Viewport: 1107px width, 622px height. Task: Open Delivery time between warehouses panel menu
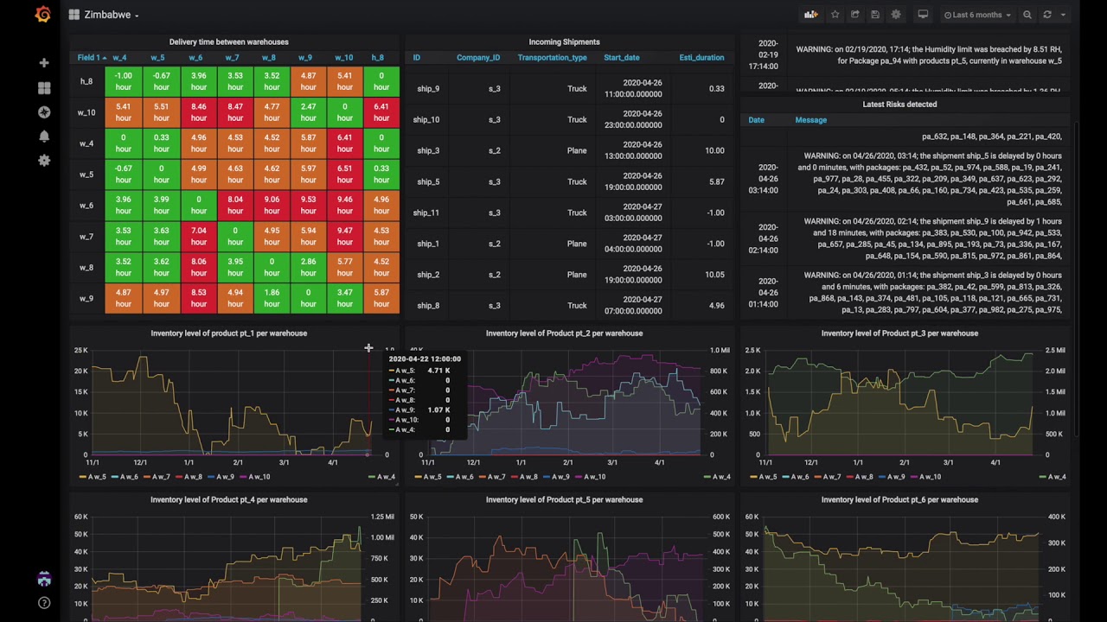(229, 41)
